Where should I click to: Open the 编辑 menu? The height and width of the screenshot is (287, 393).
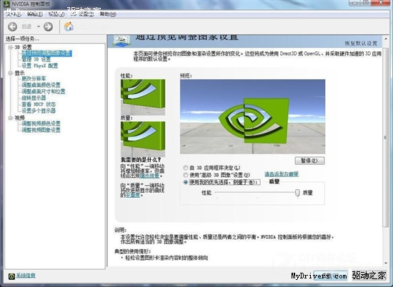pos(34,14)
